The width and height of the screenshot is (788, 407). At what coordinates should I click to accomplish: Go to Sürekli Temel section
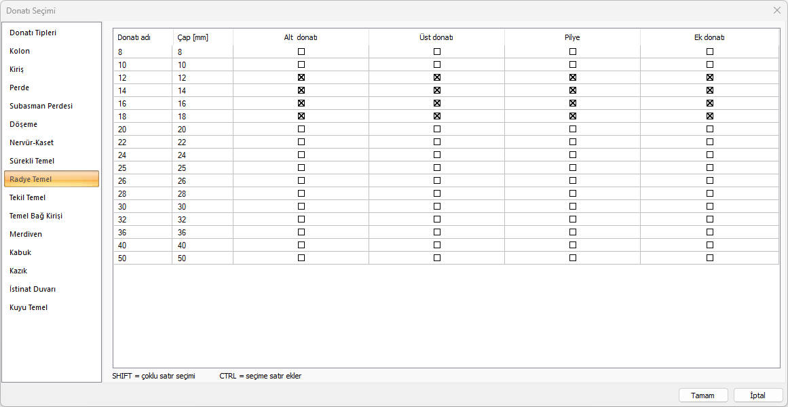point(32,161)
